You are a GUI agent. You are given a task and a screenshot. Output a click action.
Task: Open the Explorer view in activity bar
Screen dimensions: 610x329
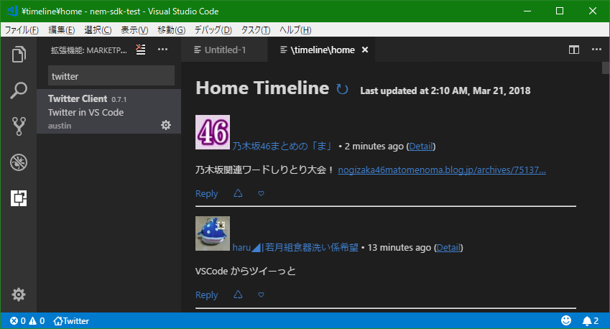click(19, 54)
